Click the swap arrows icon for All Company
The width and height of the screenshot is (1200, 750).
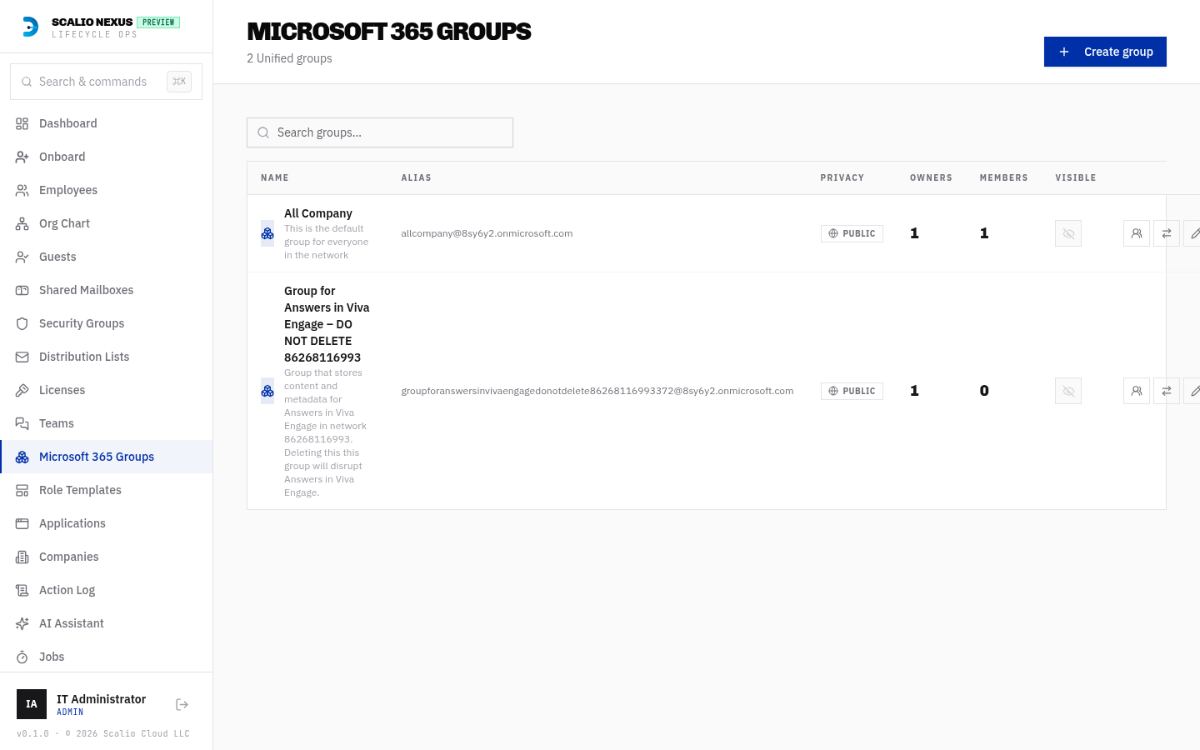1167,233
